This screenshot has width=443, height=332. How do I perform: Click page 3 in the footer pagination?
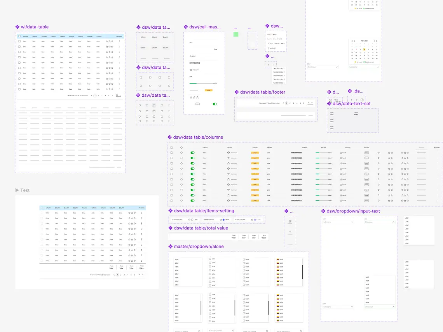click(293, 103)
